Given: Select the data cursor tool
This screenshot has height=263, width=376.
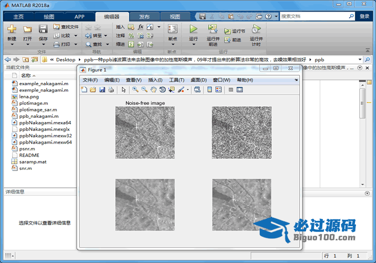Looking at the screenshot, I should tap(171, 89).
